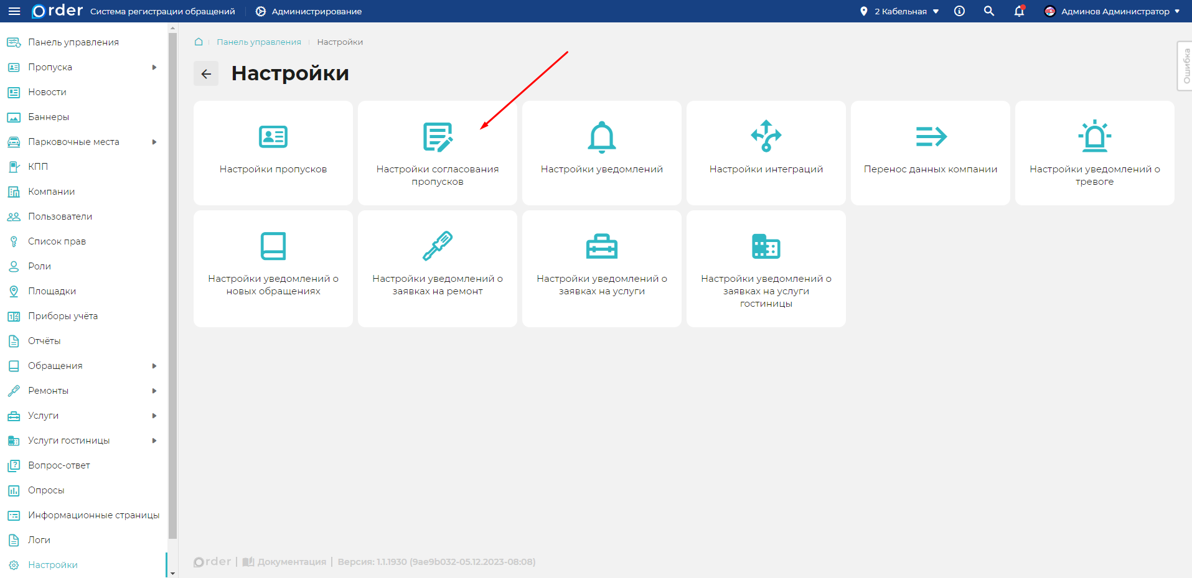The image size is (1192, 578).
Task: Open the hamburger menu in the header
Action: [x=14, y=11]
